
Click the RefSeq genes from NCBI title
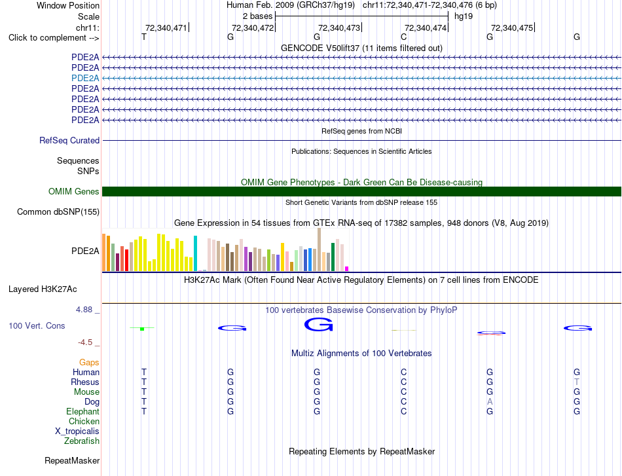click(361, 131)
